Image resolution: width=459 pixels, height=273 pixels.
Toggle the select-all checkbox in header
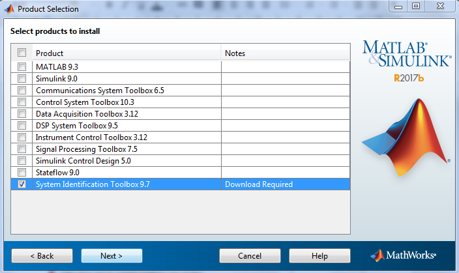coord(22,53)
